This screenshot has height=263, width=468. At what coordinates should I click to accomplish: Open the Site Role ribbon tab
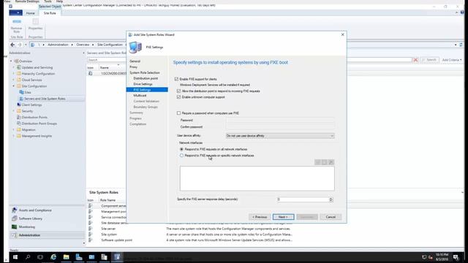50,13
